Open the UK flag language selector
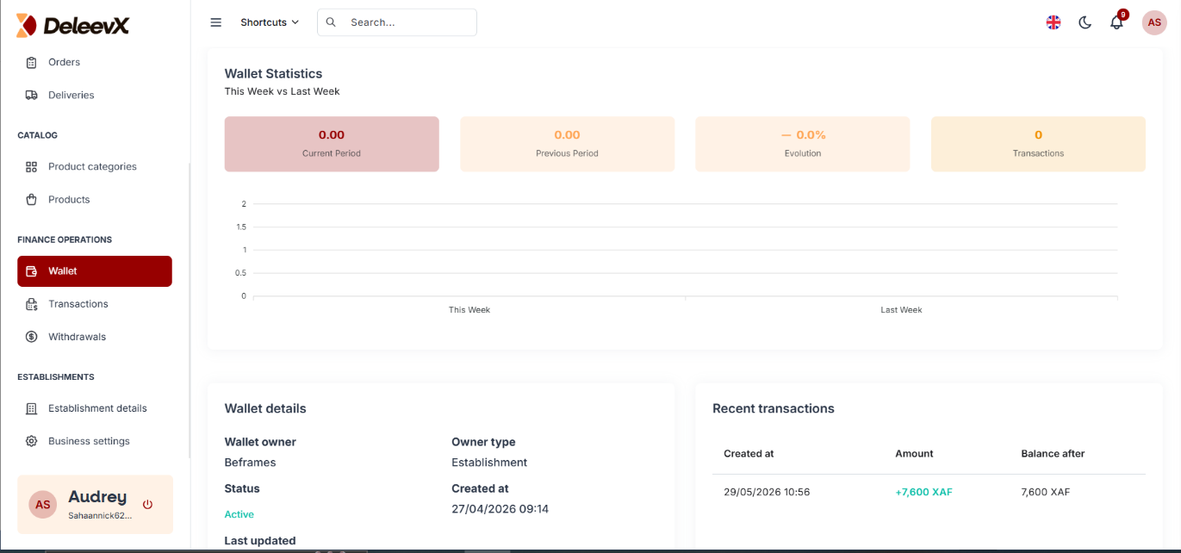 pyautogui.click(x=1054, y=22)
